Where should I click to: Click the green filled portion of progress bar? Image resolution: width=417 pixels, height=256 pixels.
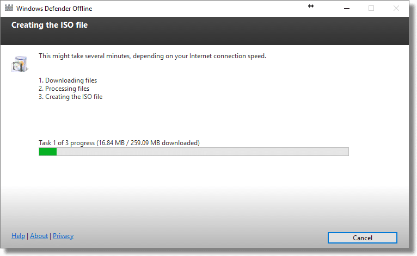(x=48, y=152)
